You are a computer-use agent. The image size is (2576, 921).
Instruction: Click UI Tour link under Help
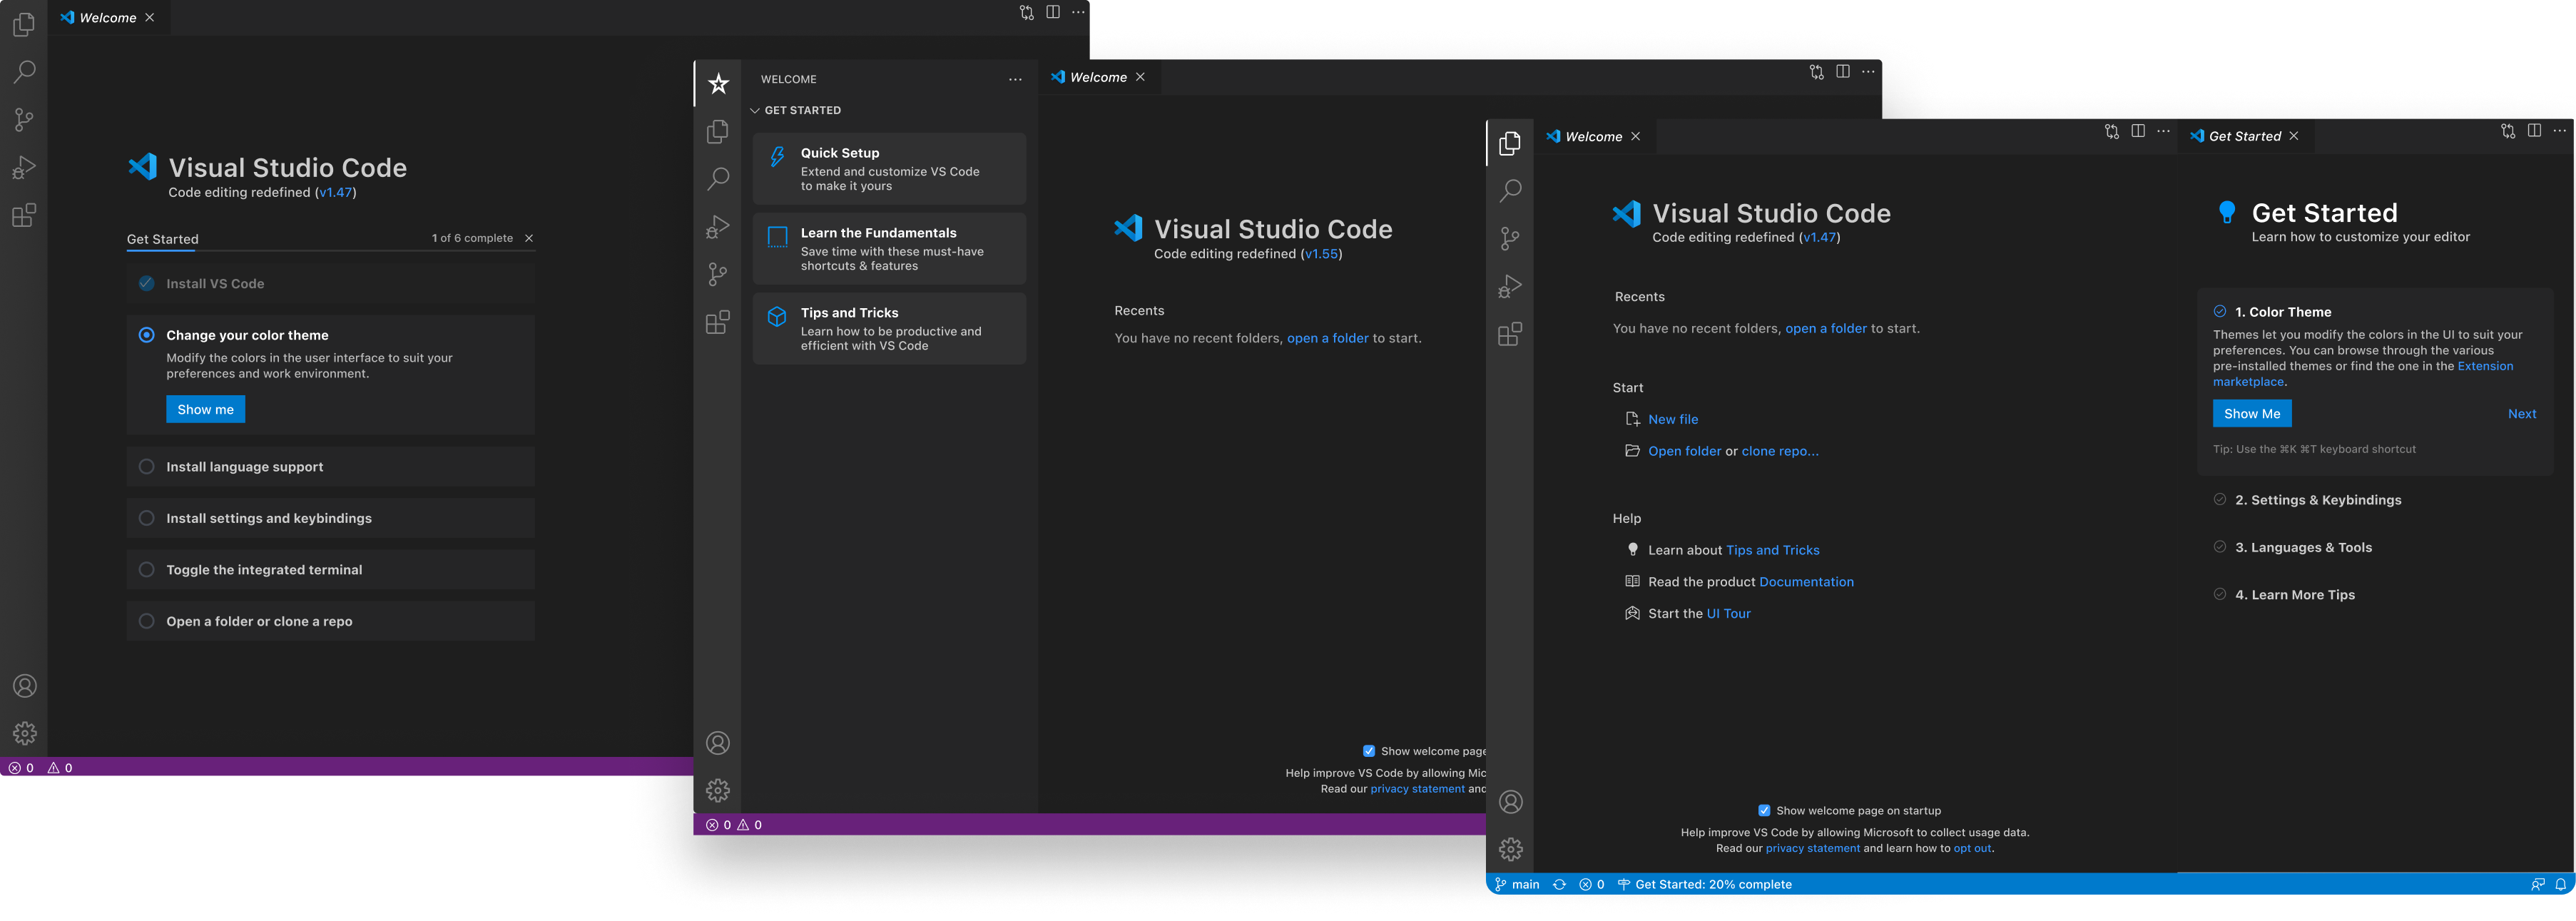(x=1728, y=614)
